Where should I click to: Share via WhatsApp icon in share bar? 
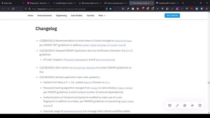tap(185, 106)
